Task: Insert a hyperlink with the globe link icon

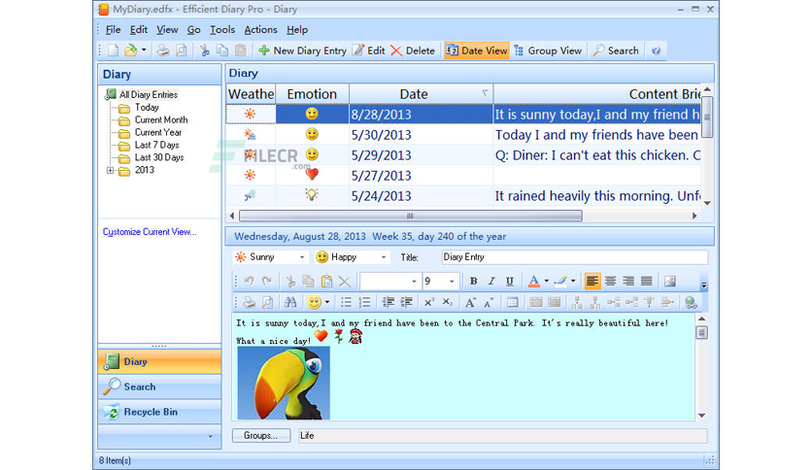Action: click(691, 302)
